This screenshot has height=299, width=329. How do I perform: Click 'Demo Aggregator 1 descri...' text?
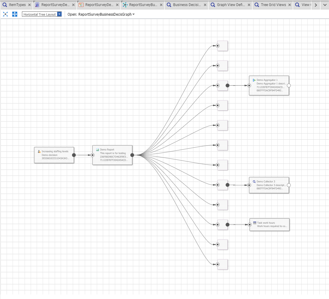coord(271,83)
